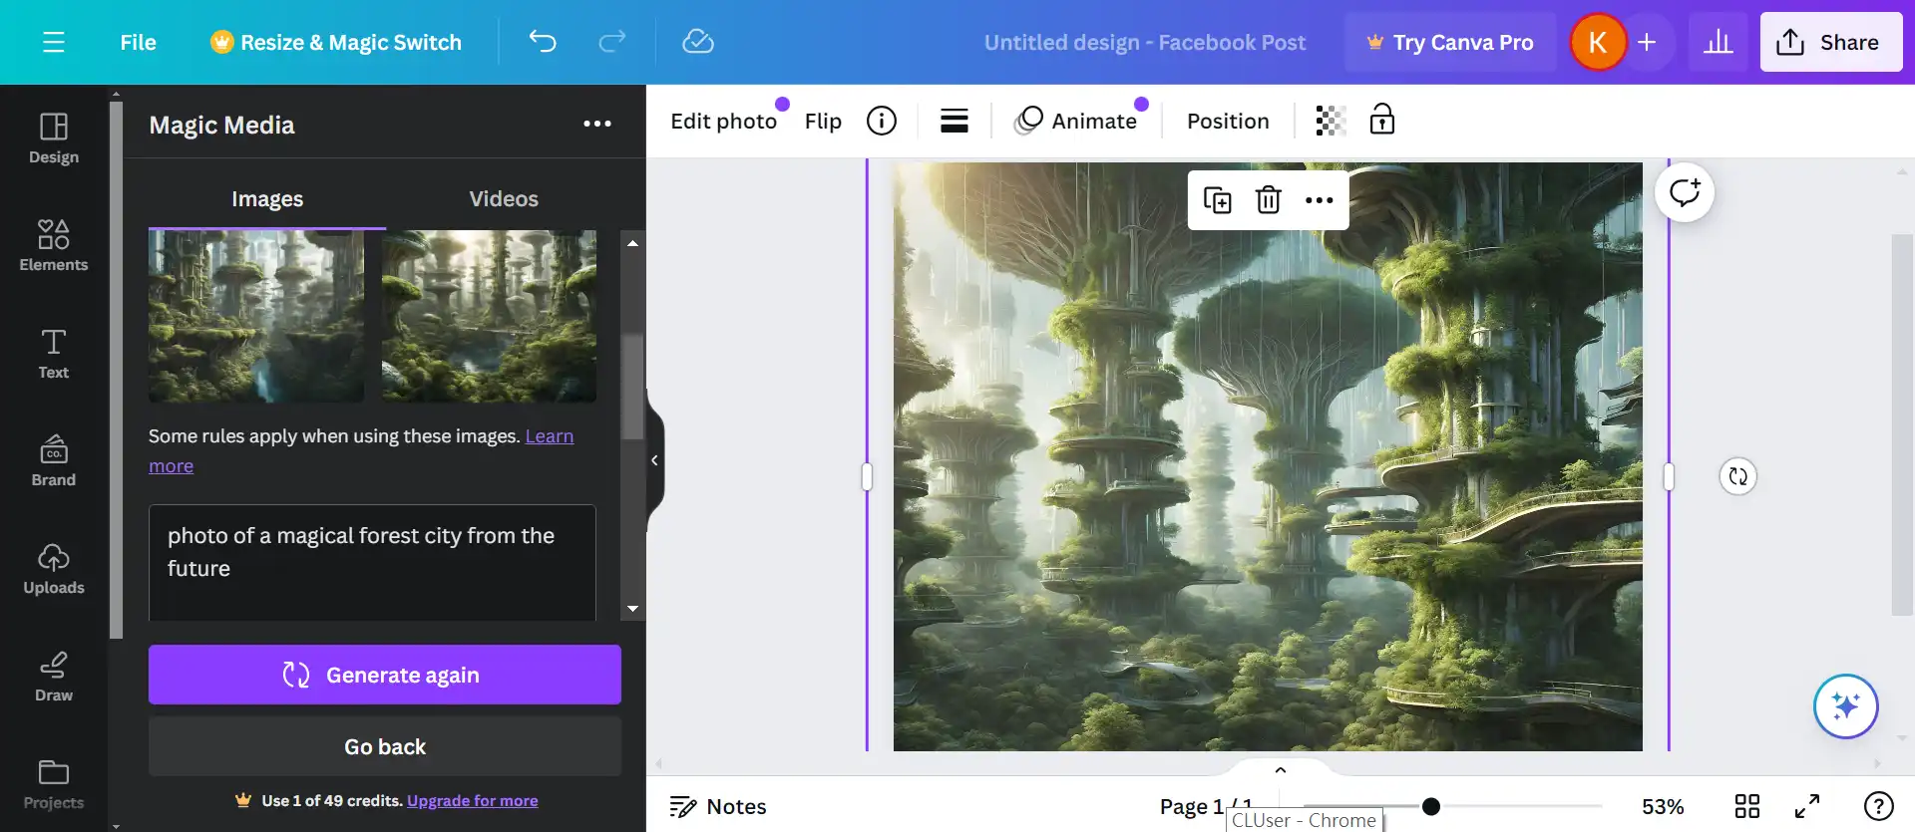Image resolution: width=1915 pixels, height=832 pixels.
Task: Toggle the grid view of pages
Action: [1746, 806]
